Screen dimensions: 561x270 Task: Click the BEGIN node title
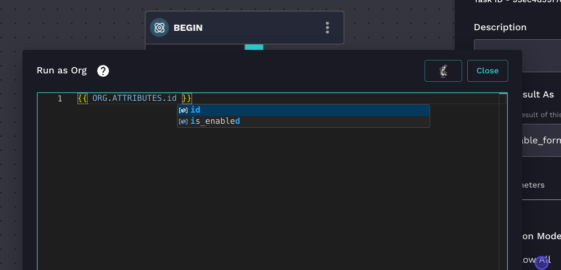[x=188, y=27]
